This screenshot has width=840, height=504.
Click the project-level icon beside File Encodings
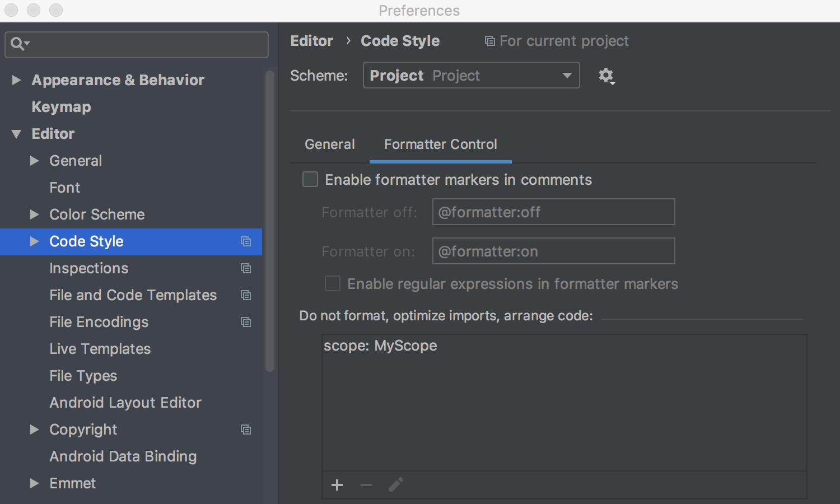point(245,322)
